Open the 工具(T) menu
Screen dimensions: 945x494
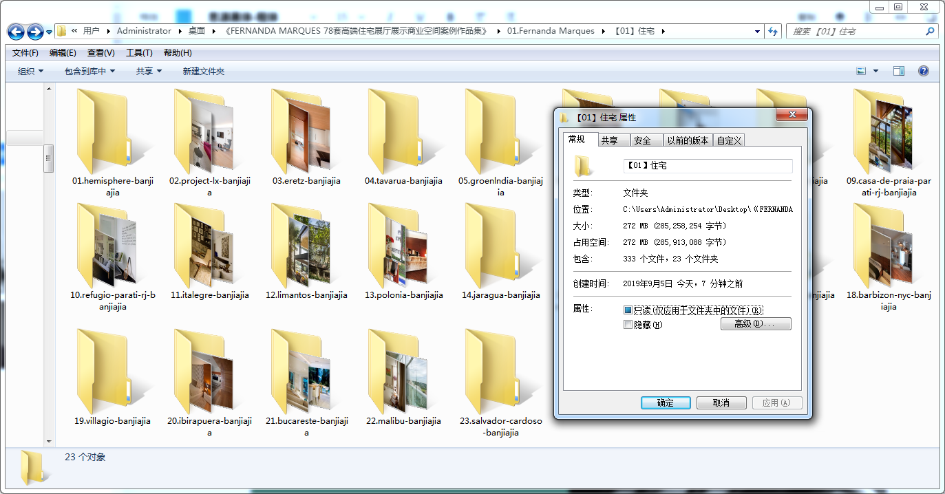(x=139, y=53)
